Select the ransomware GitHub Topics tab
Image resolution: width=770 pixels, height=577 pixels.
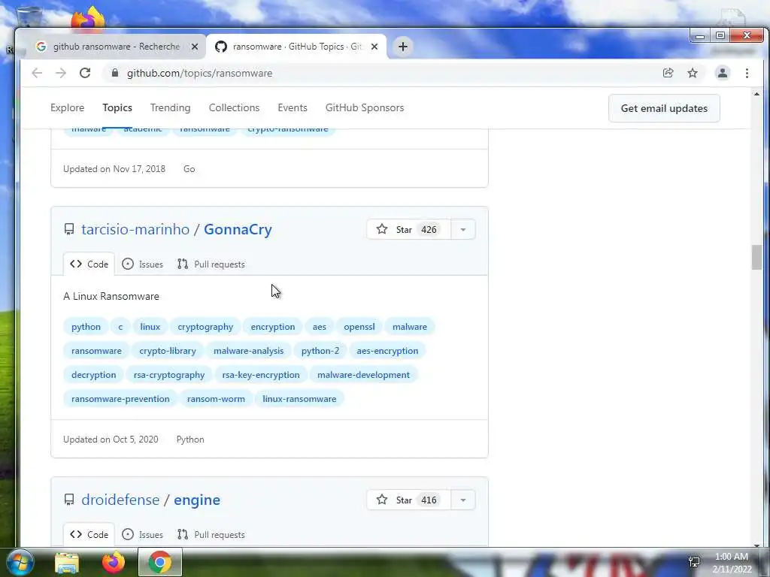coord(296,47)
